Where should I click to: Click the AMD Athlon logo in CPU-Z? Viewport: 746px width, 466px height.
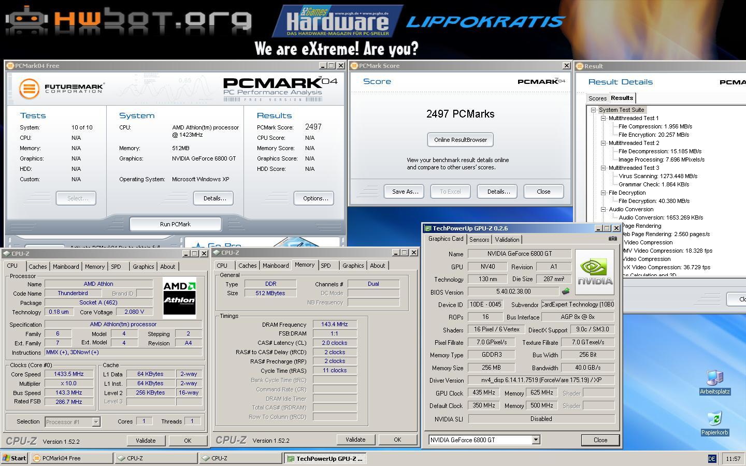click(179, 298)
